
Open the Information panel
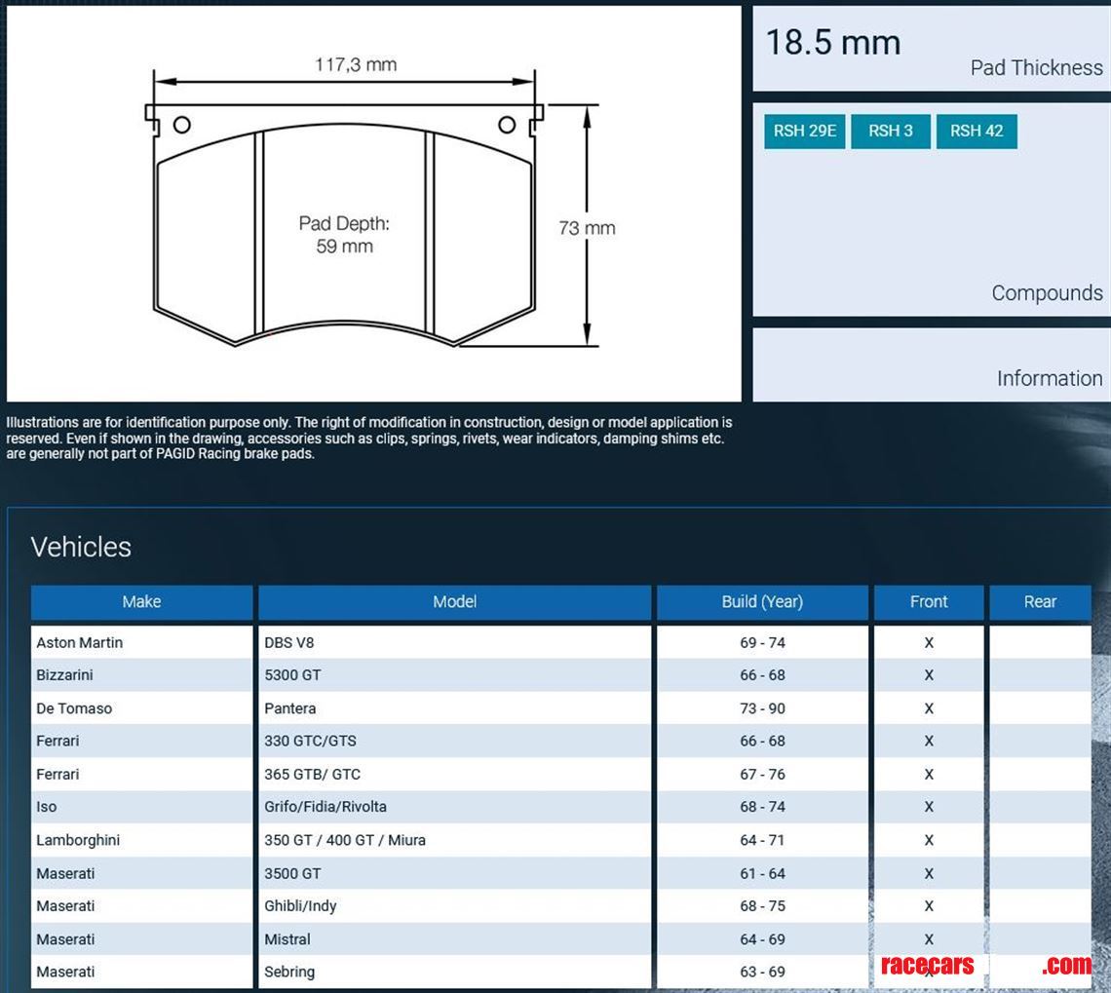[x=1049, y=378]
